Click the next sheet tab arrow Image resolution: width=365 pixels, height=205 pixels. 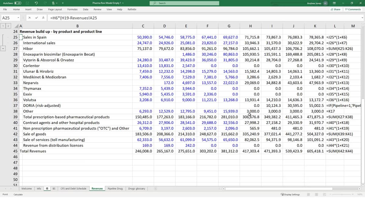pyautogui.click(x=11, y=189)
